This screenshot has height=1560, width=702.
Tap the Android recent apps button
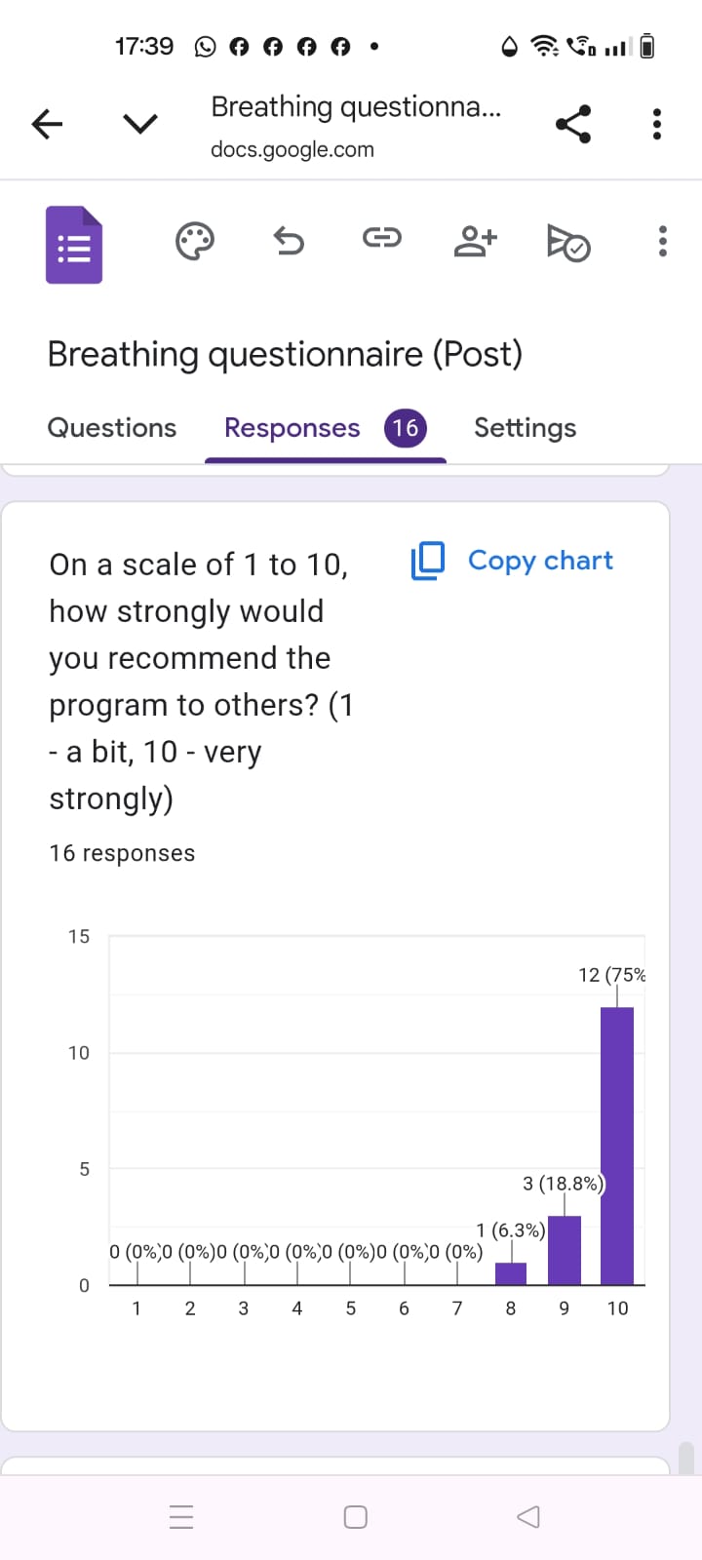(x=181, y=1517)
